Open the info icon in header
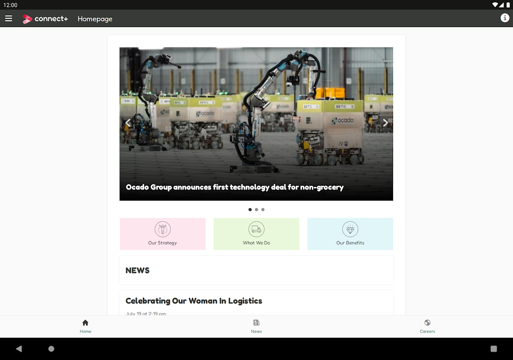 (x=505, y=18)
